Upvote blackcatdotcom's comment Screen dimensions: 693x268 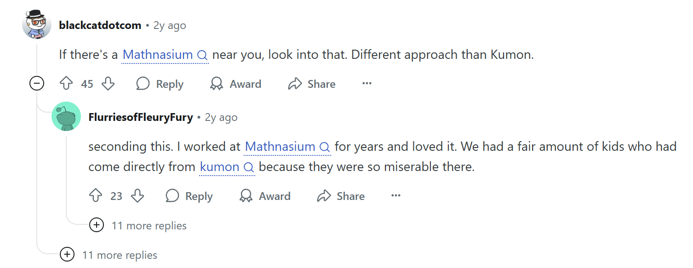[x=67, y=84]
